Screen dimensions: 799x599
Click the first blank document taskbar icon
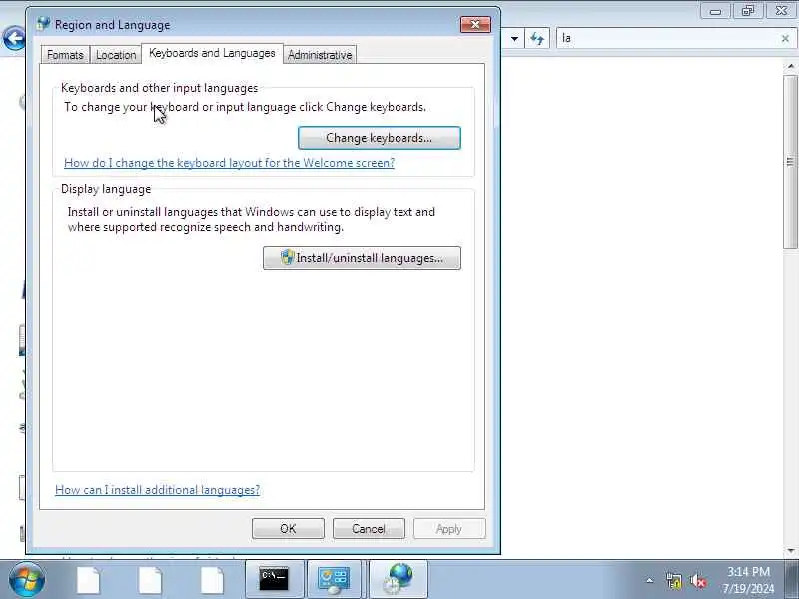pos(88,580)
